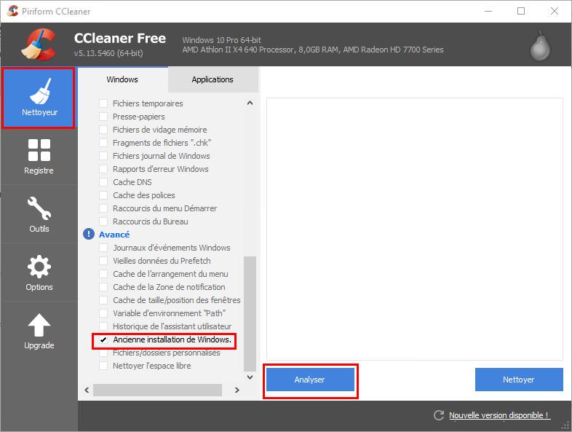The image size is (572, 432).
Task: Check Fichiers/dossiers personnalisés
Action: (103, 353)
